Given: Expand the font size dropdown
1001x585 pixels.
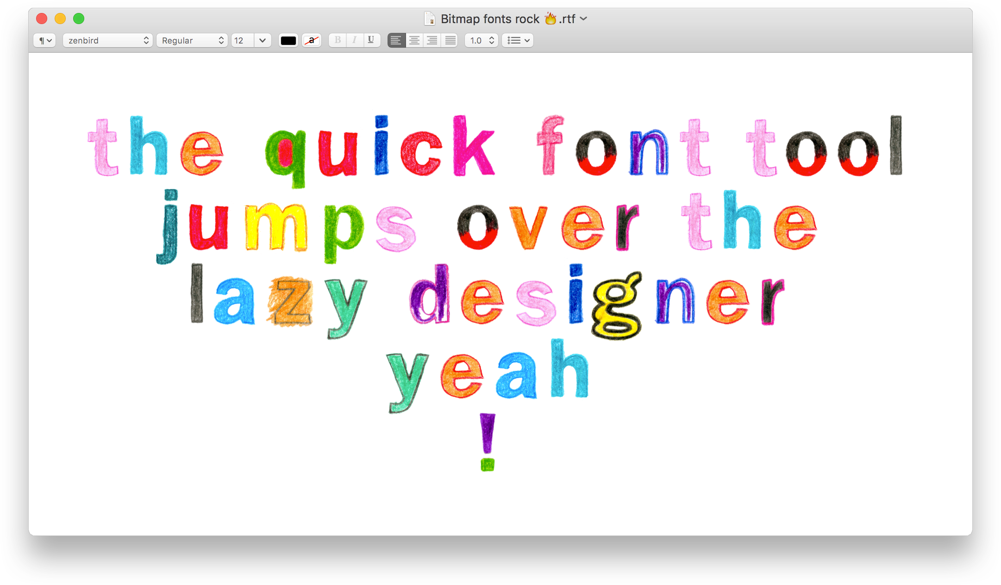Looking at the screenshot, I should (x=262, y=40).
